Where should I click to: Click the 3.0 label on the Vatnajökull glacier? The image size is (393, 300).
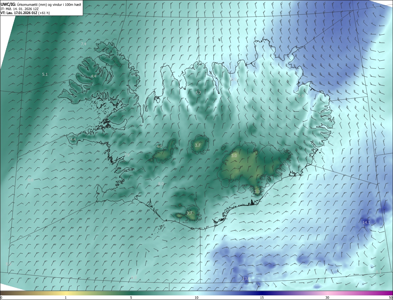point(234,156)
